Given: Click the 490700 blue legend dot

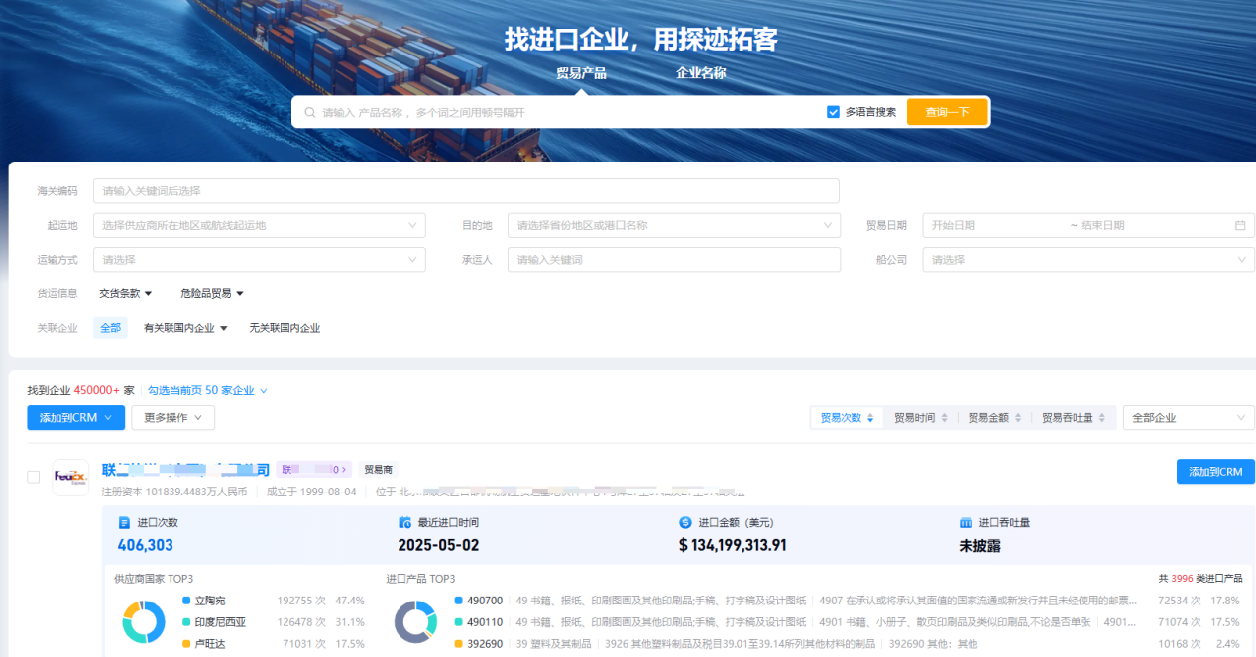Looking at the screenshot, I should [458, 601].
